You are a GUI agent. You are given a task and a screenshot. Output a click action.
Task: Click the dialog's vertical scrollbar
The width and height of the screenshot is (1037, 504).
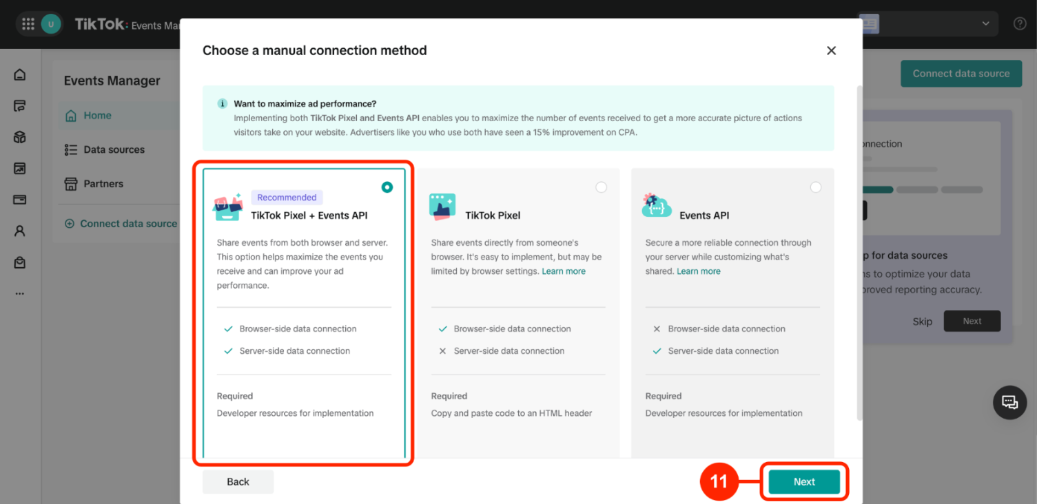859,251
